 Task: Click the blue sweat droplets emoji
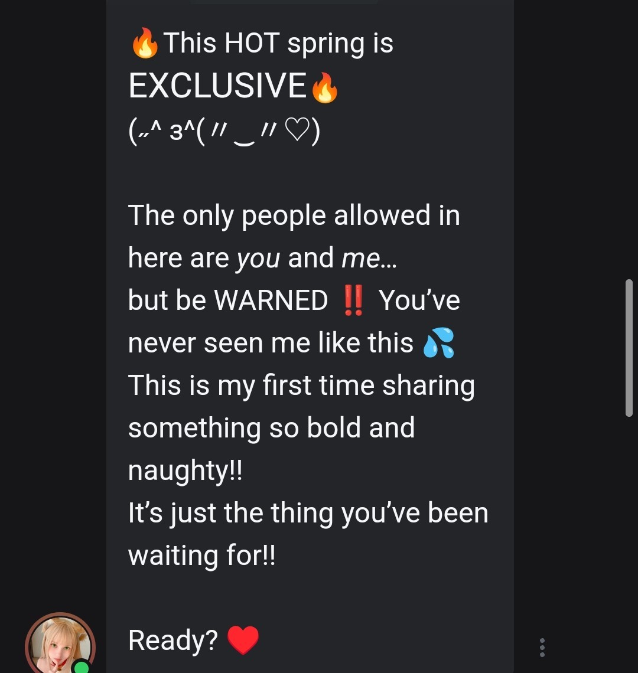pos(438,343)
